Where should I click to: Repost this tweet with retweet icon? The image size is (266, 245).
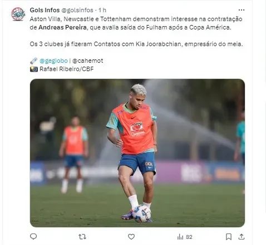tap(82, 237)
